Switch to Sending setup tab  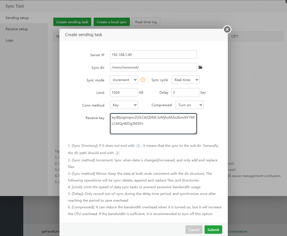click(17, 18)
